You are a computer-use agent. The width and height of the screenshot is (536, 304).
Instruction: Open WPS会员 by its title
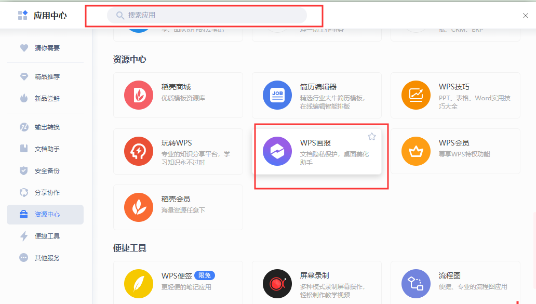(x=454, y=143)
